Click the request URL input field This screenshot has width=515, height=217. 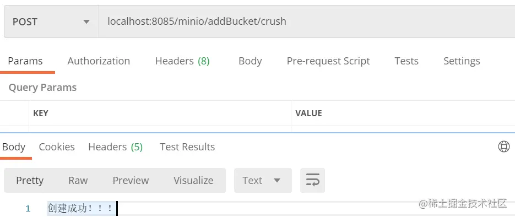pyautogui.click(x=307, y=21)
